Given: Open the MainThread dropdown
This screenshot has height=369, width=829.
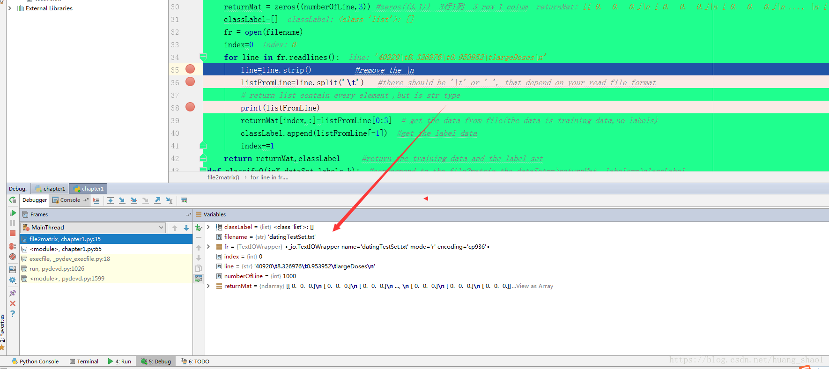Looking at the screenshot, I should [x=94, y=228].
